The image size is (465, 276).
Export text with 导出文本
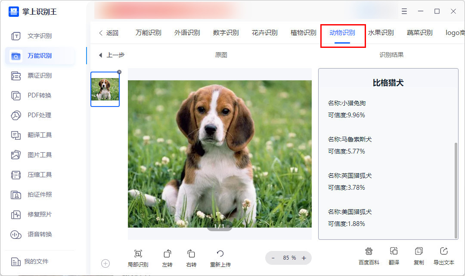pyautogui.click(x=443, y=256)
